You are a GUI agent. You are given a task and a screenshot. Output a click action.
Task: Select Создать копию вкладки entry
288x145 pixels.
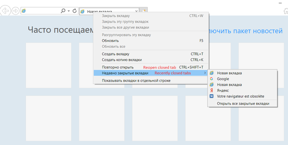151,60
